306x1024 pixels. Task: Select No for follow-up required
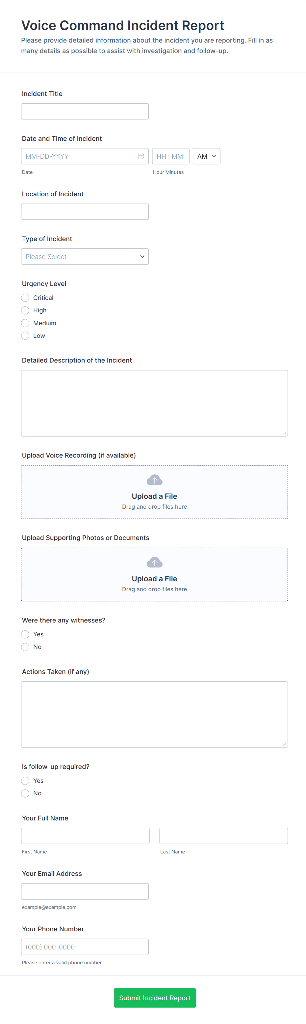point(25,793)
